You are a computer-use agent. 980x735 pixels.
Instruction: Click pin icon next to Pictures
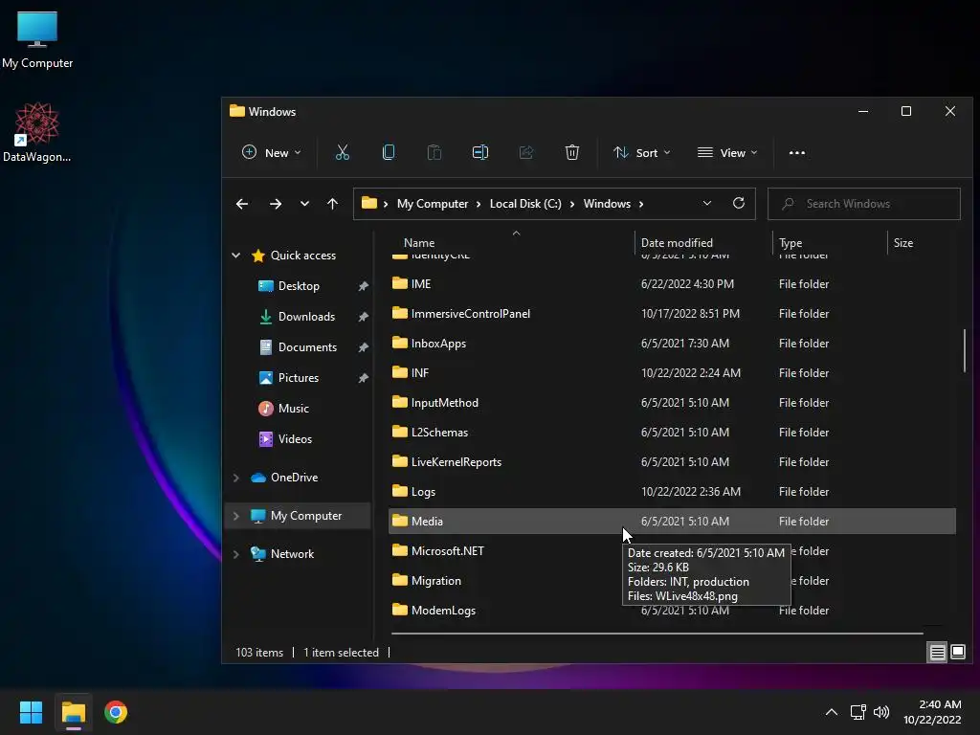363,378
